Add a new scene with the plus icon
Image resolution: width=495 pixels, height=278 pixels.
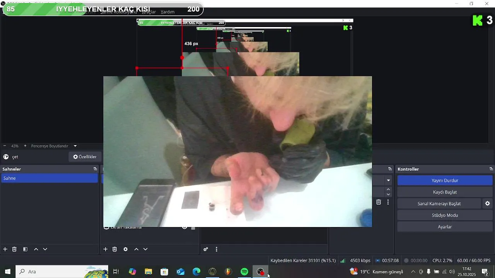5,249
